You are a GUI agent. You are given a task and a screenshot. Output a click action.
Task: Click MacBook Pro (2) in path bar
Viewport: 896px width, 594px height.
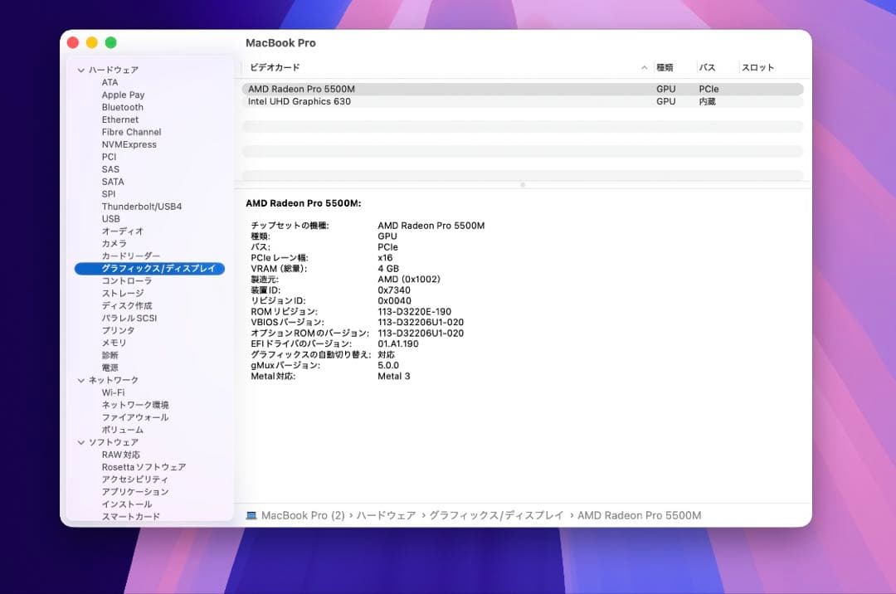point(303,515)
